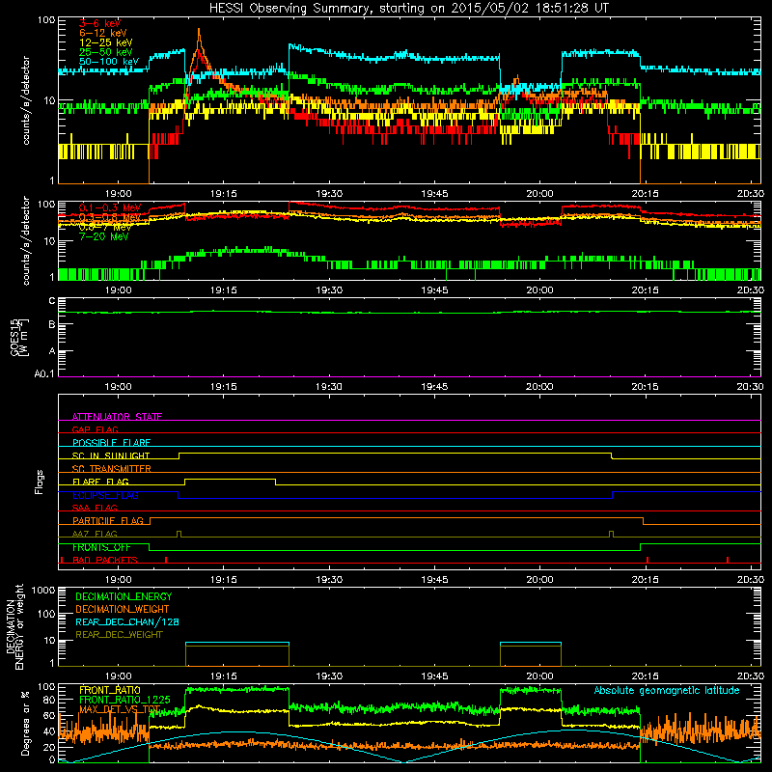Click the DECIMATION ENERGY or weight axis title

tap(14, 626)
